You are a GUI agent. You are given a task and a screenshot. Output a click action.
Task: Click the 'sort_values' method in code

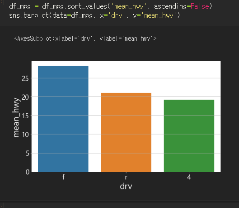coord(87,6)
